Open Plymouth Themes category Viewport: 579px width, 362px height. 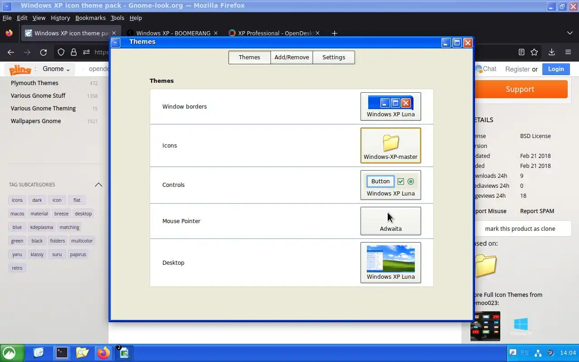pyautogui.click(x=34, y=83)
